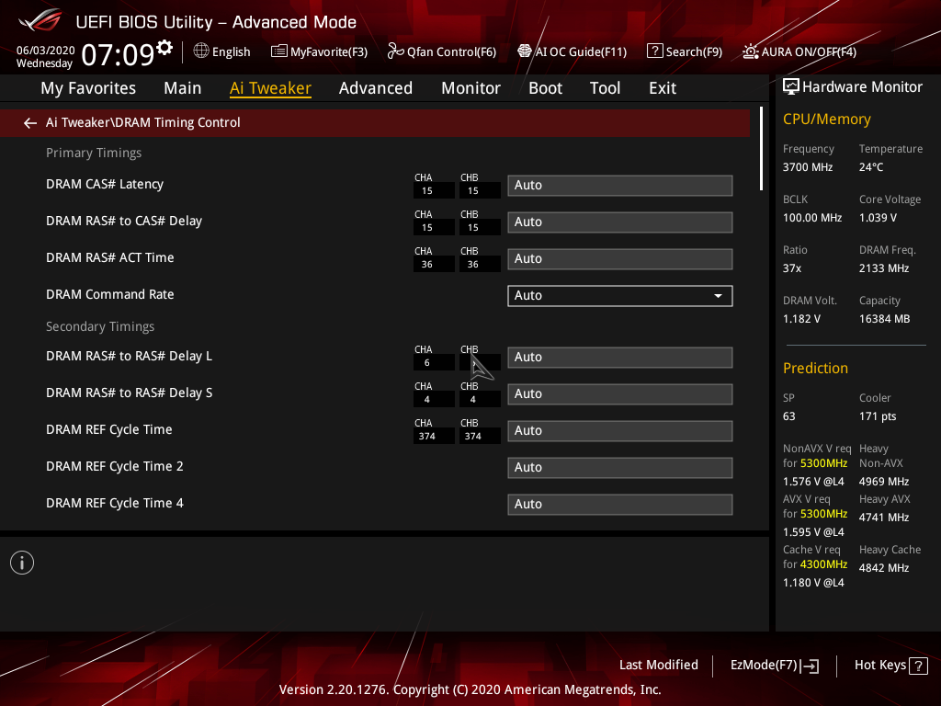Viewport: 941px width, 706px height.
Task: Click the language selection globe icon
Action: [x=201, y=51]
